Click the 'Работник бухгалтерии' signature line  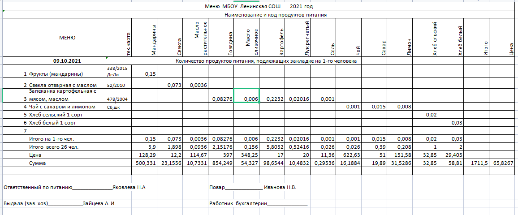[258, 203]
